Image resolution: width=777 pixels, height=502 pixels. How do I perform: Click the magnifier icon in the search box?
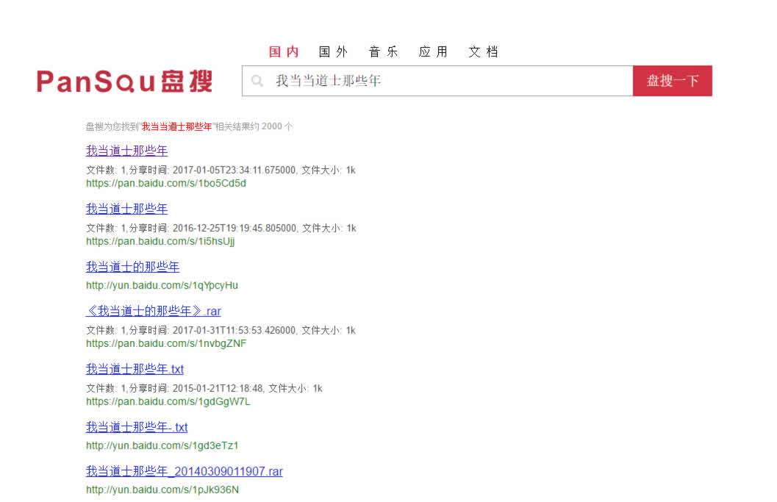pyautogui.click(x=257, y=82)
